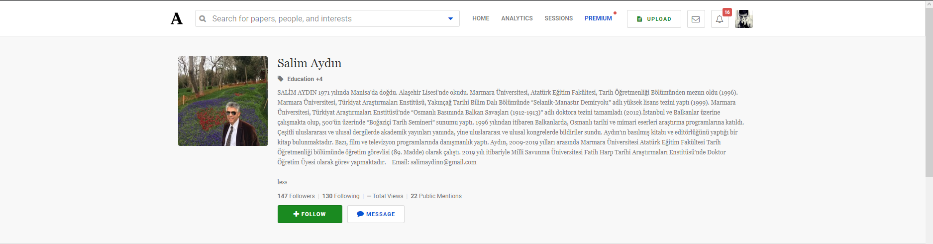The height and width of the screenshot is (244, 933).
Task: Click the tag icon beside Education
Action: (281, 79)
